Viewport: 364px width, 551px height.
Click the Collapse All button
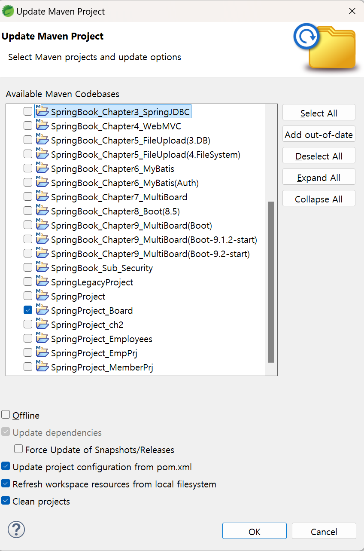pos(319,199)
